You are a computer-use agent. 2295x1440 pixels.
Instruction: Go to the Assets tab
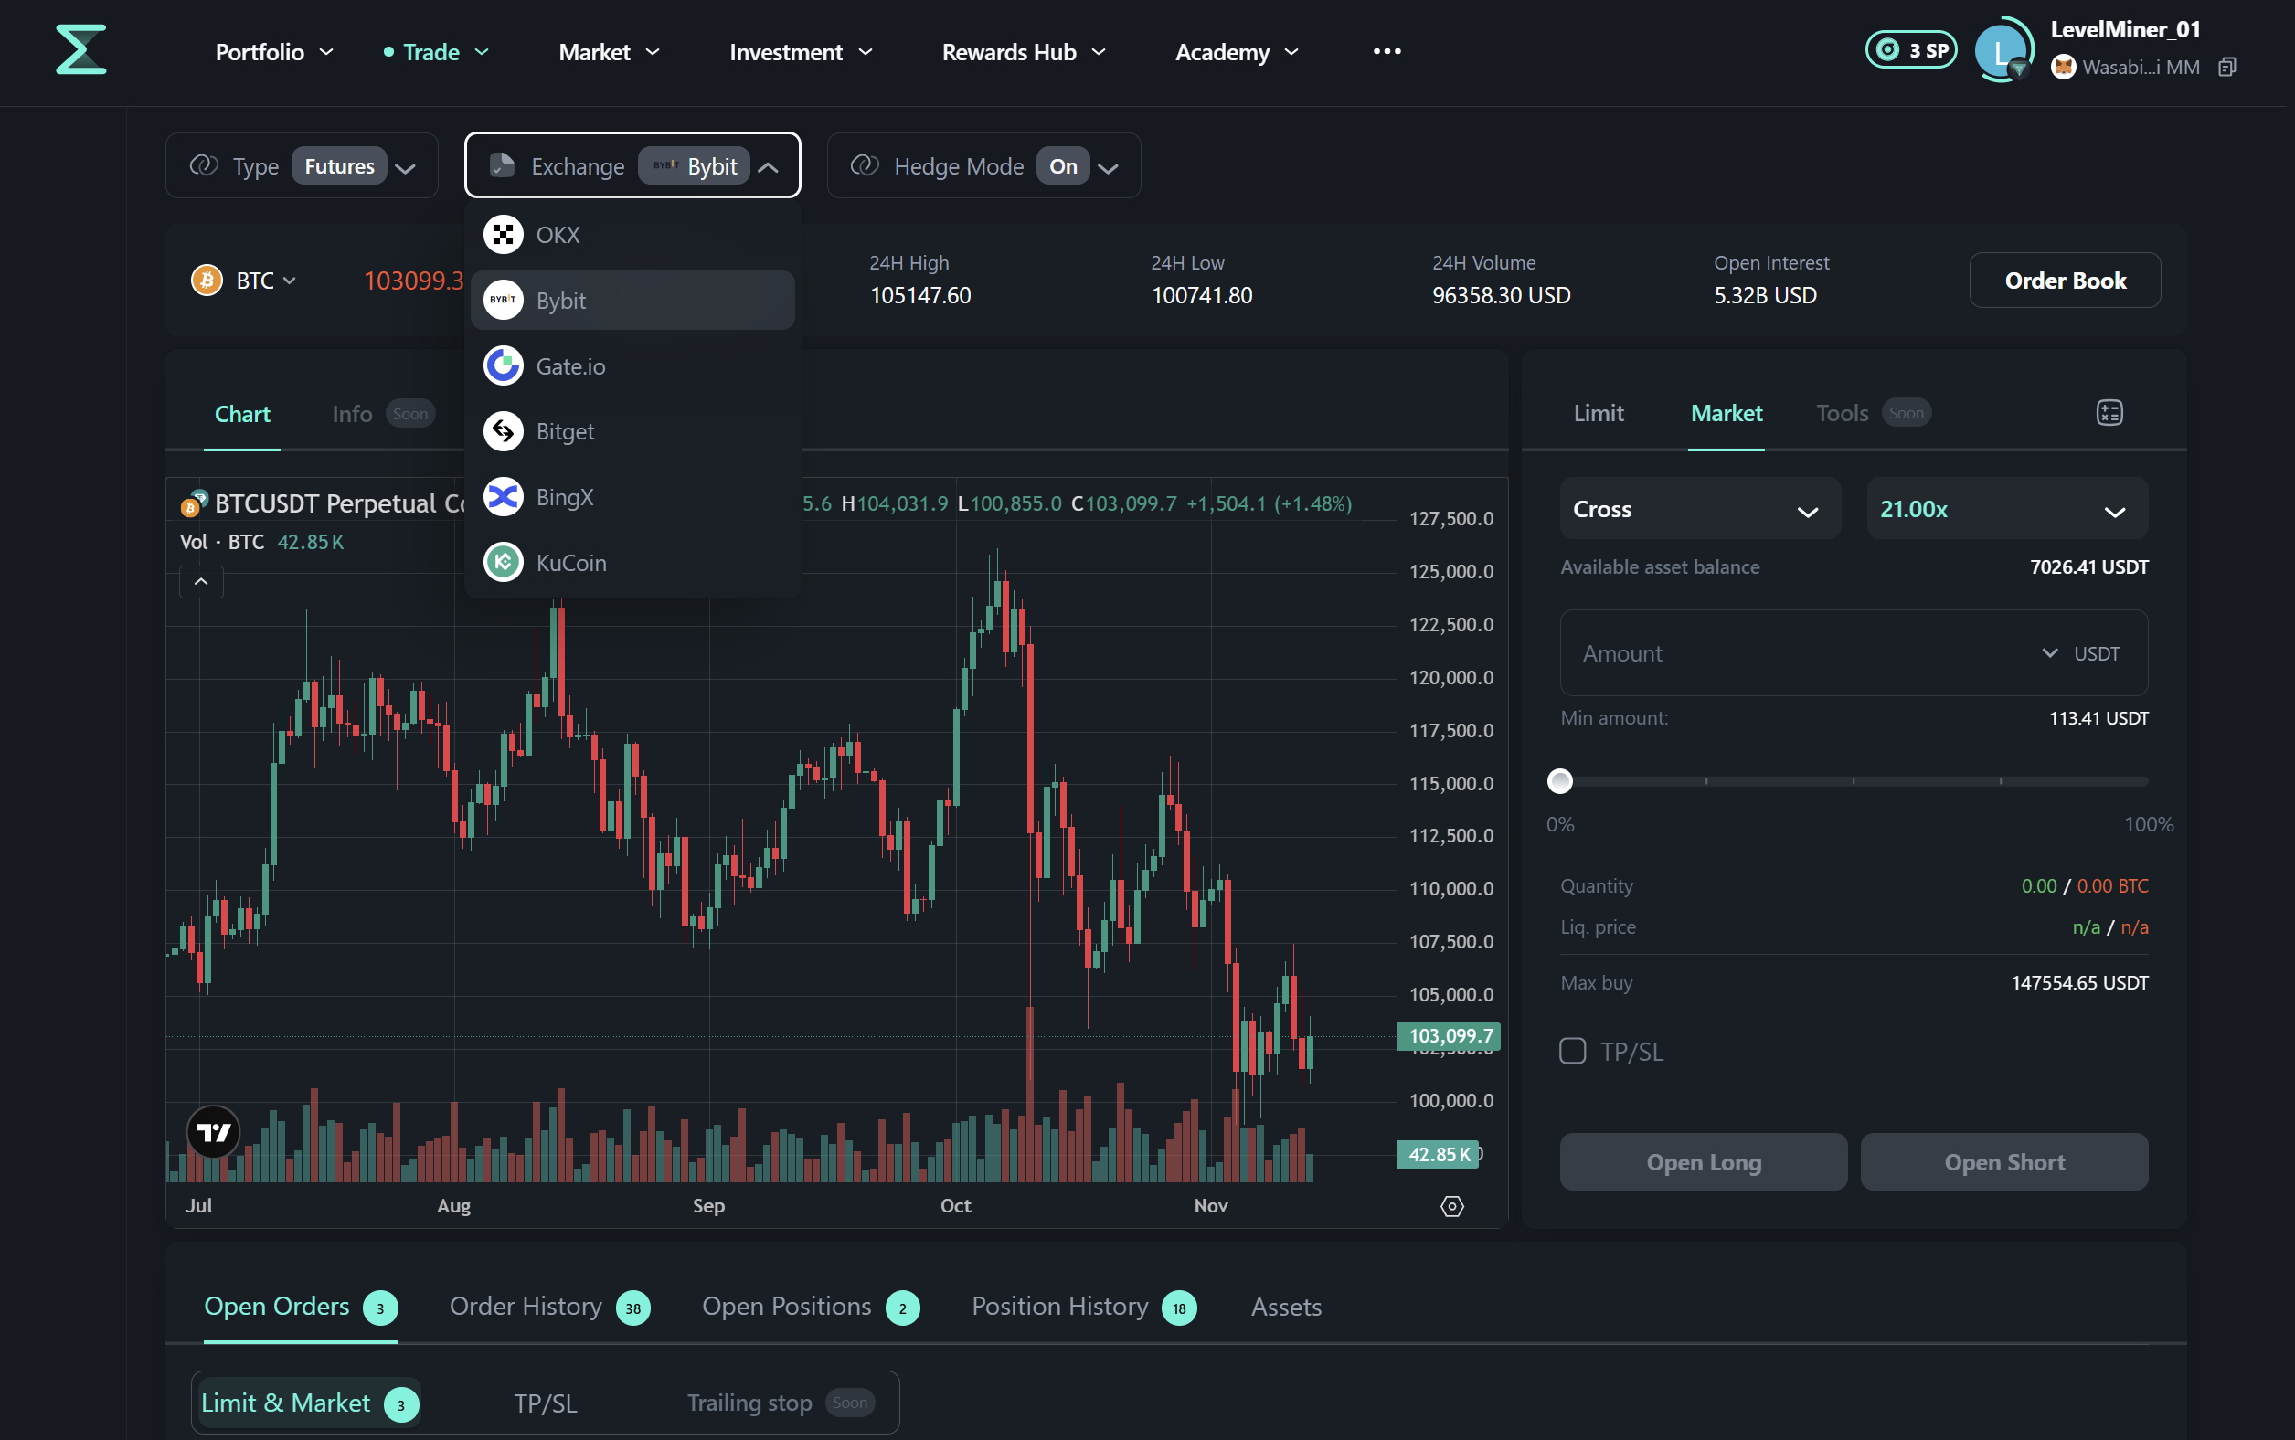1286,1307
